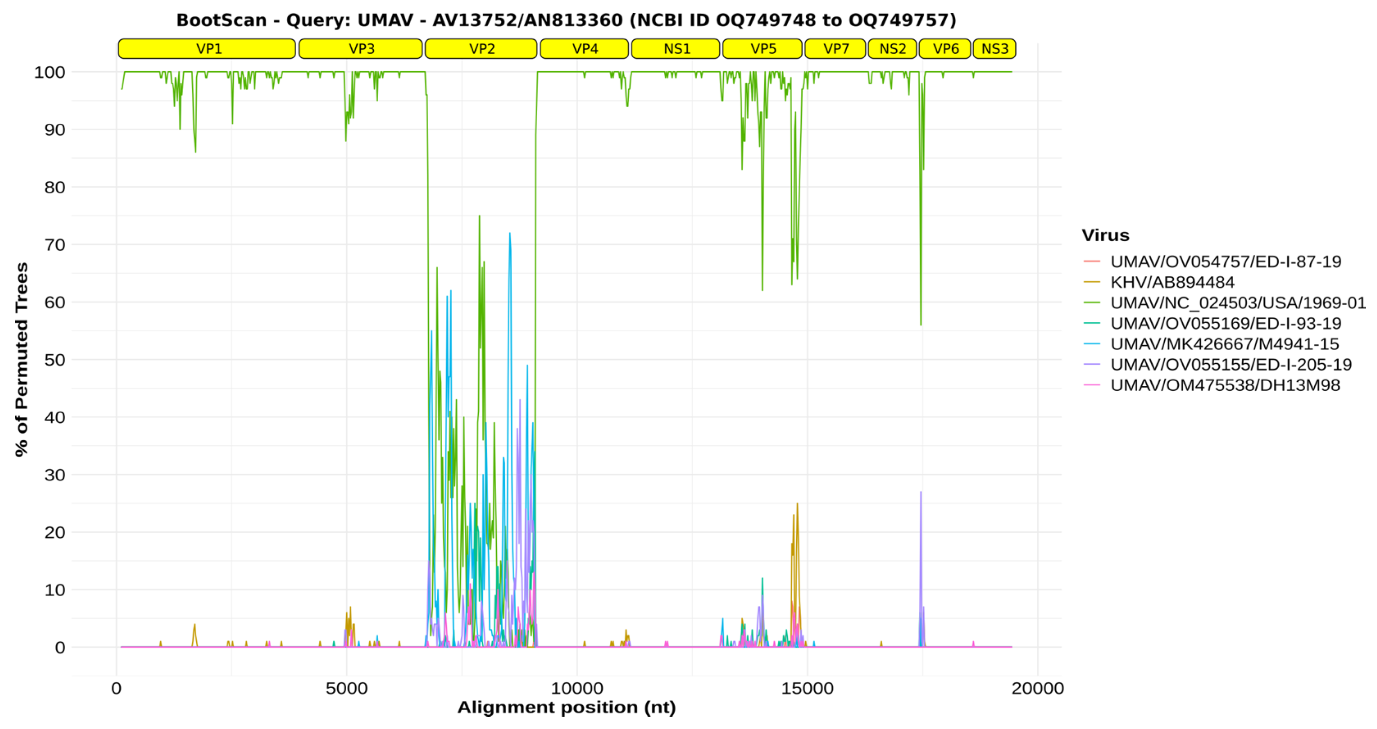This screenshot has width=1377, height=729.
Task: Click the Virus legend heading
Action: point(1105,235)
